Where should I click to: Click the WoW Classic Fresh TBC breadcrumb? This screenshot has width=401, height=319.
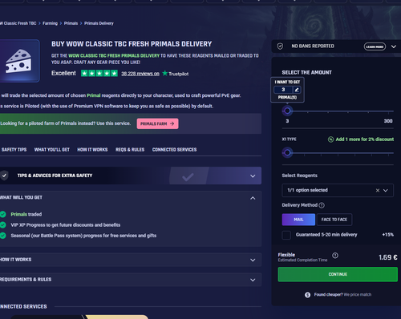tap(18, 23)
